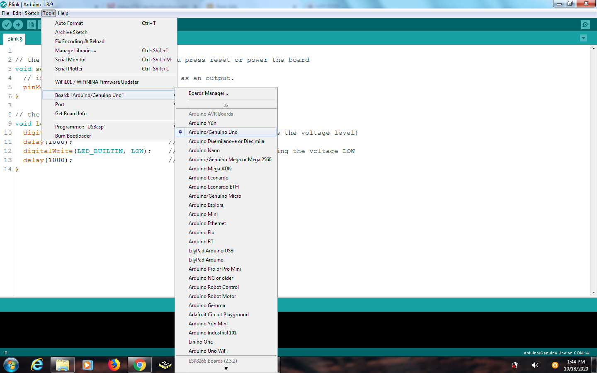597x373 pixels.
Task: Choose Auto Format
Action: 109,23
